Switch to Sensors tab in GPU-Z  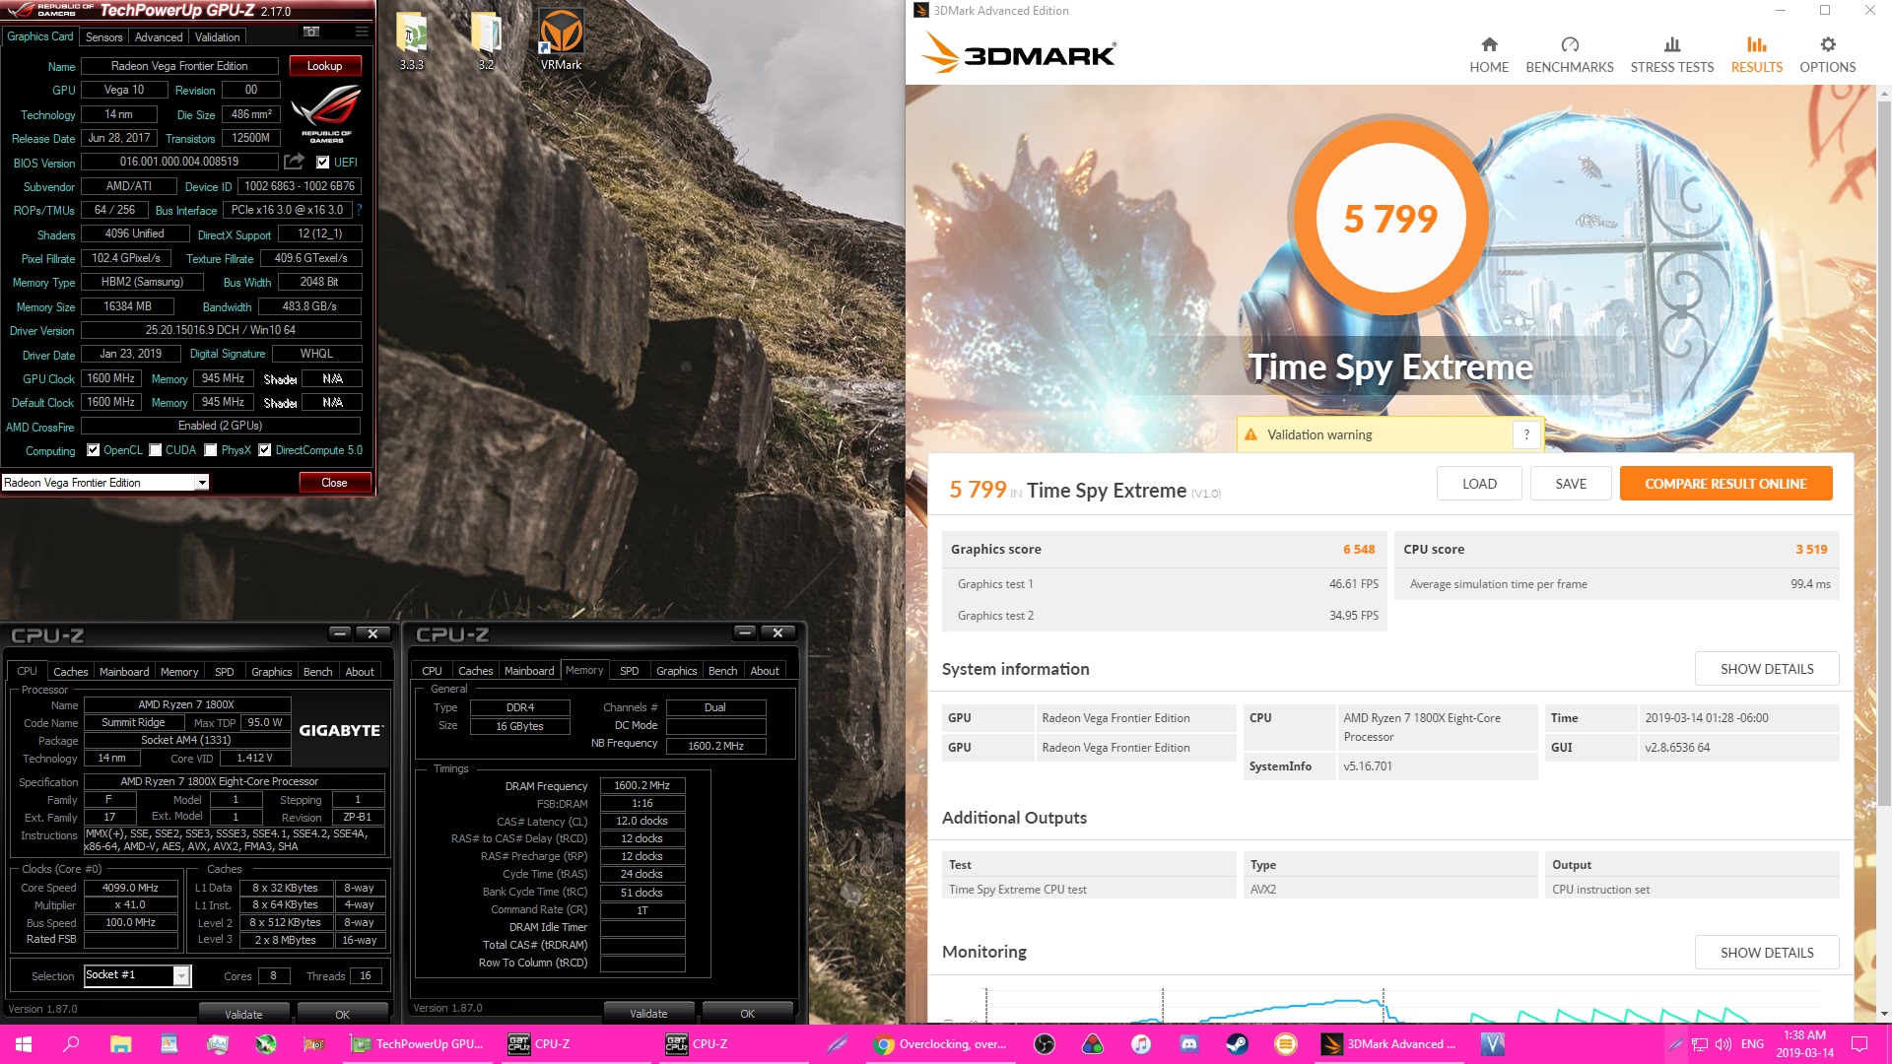104,37
